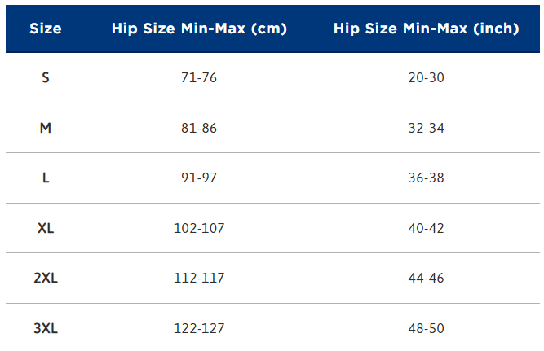Pick the 40-42 inch cell
Screen dimensions: 544x351
tap(426, 228)
